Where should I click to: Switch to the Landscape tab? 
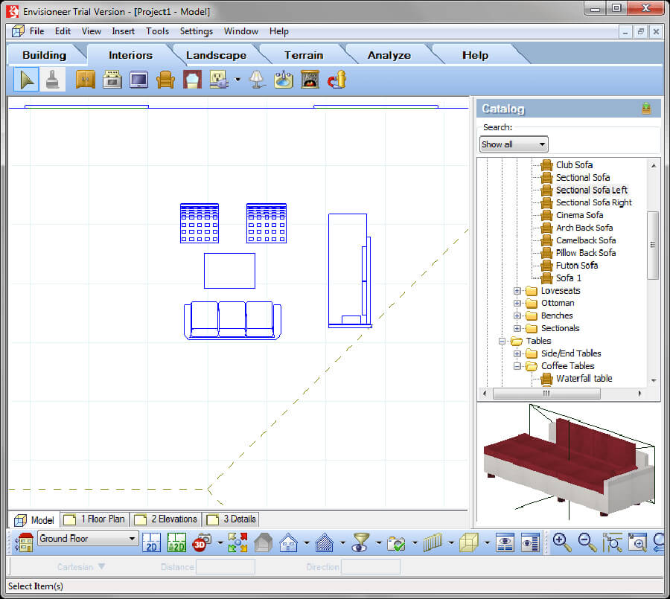coord(216,55)
